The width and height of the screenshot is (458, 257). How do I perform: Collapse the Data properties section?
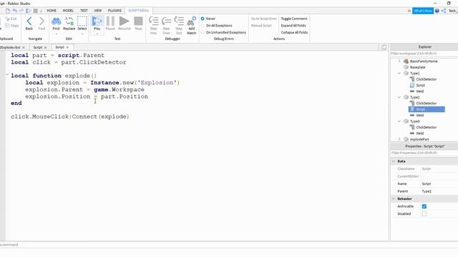tap(394, 161)
